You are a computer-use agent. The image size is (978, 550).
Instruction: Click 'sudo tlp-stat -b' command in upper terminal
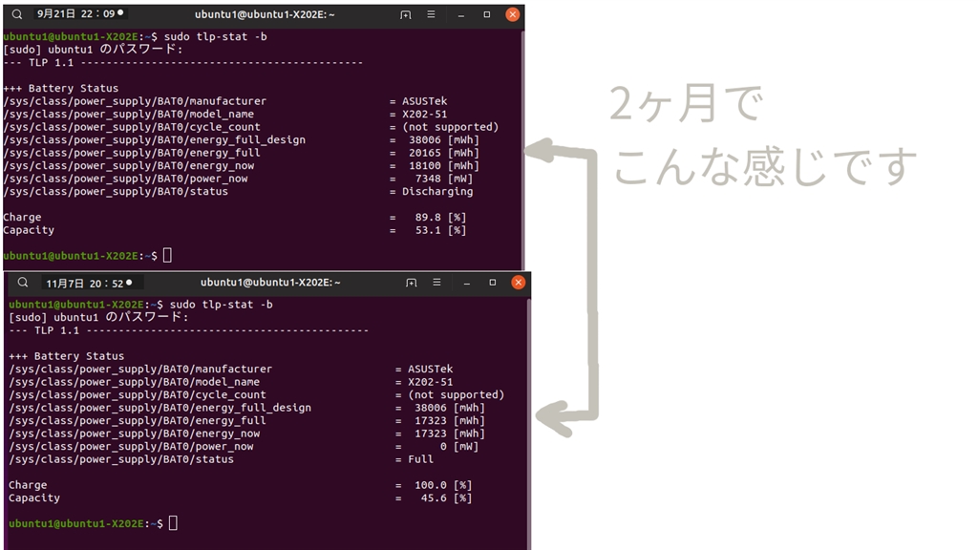(215, 37)
